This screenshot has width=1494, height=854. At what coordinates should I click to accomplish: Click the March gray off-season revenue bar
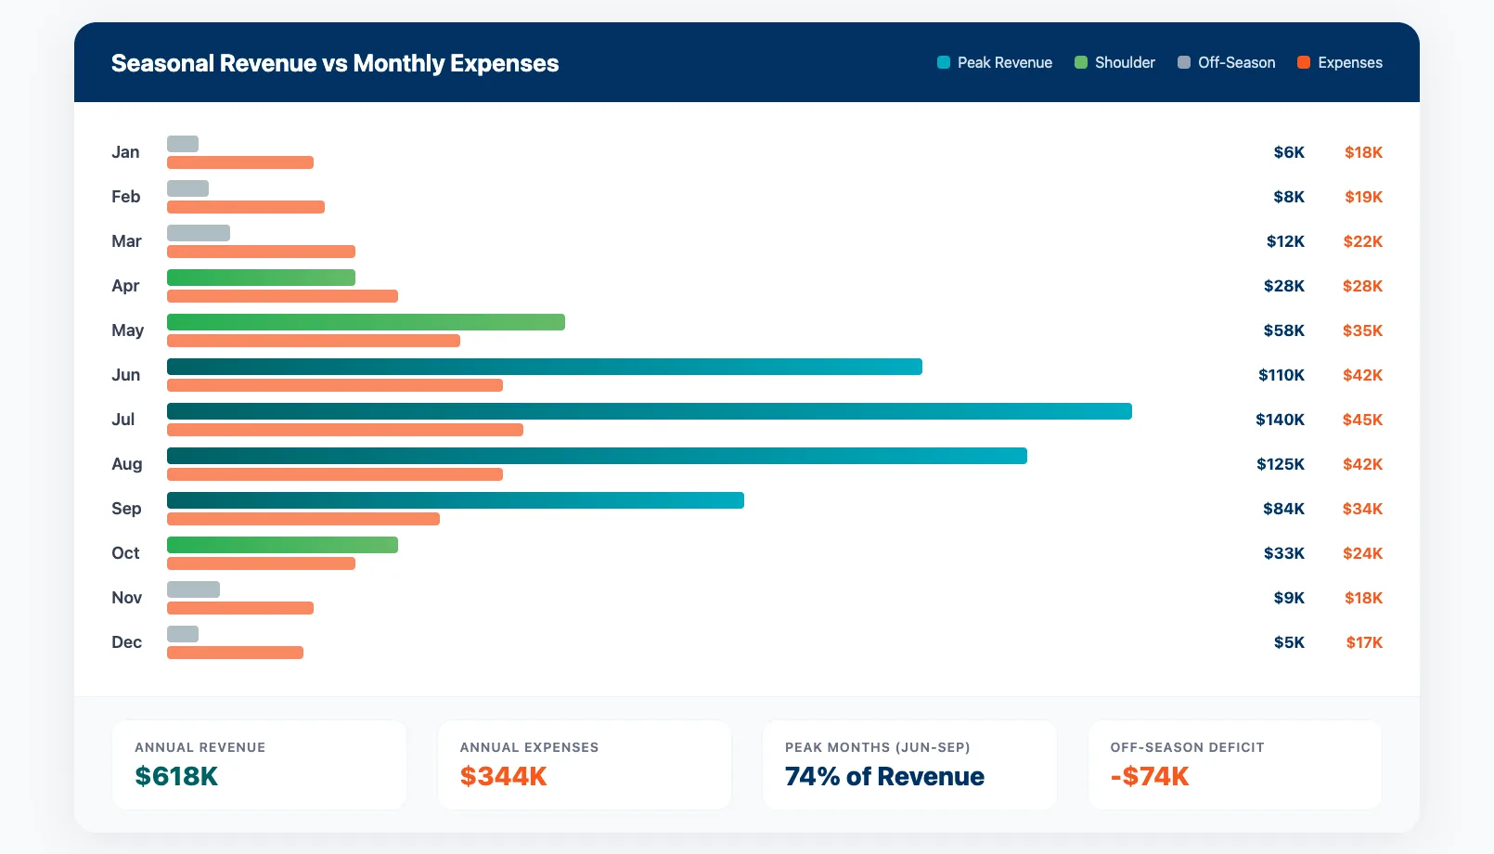(x=199, y=233)
